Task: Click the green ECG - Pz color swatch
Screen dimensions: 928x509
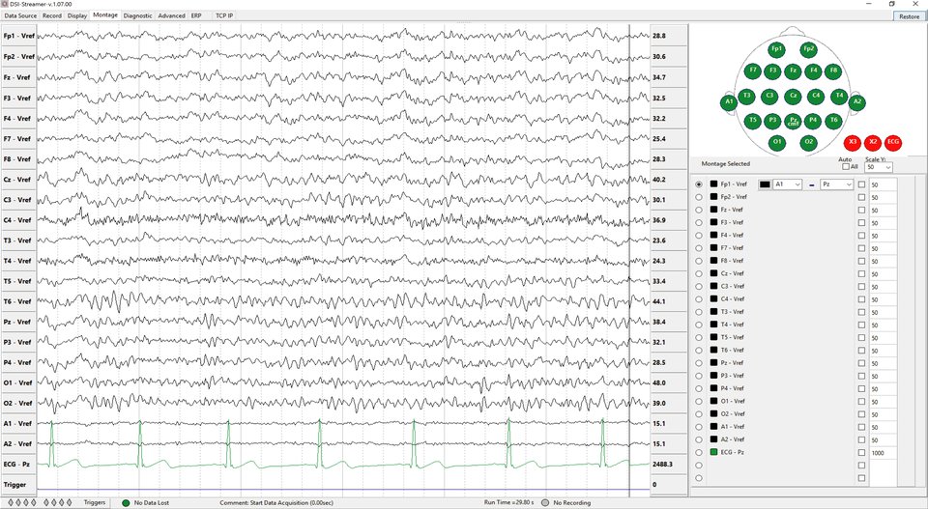Action: pos(713,452)
